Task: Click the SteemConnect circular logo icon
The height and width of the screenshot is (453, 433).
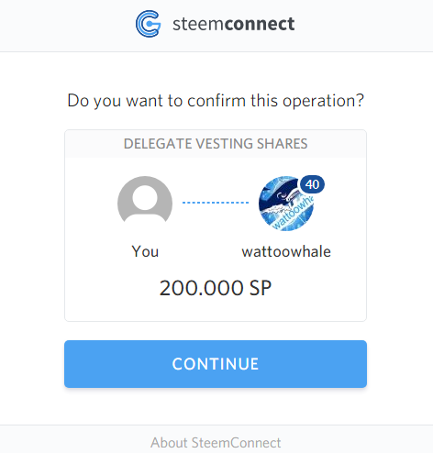Action: [x=148, y=24]
